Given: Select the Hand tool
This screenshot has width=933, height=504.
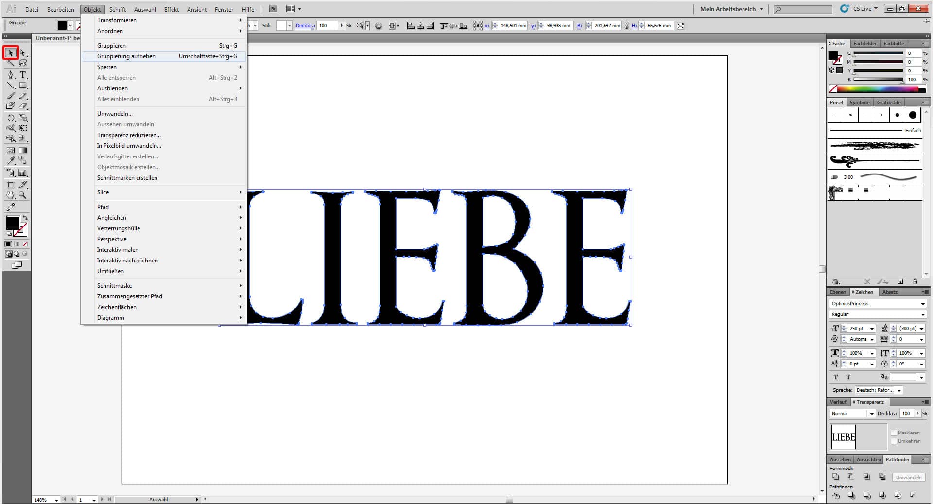Looking at the screenshot, I should coord(11,195).
